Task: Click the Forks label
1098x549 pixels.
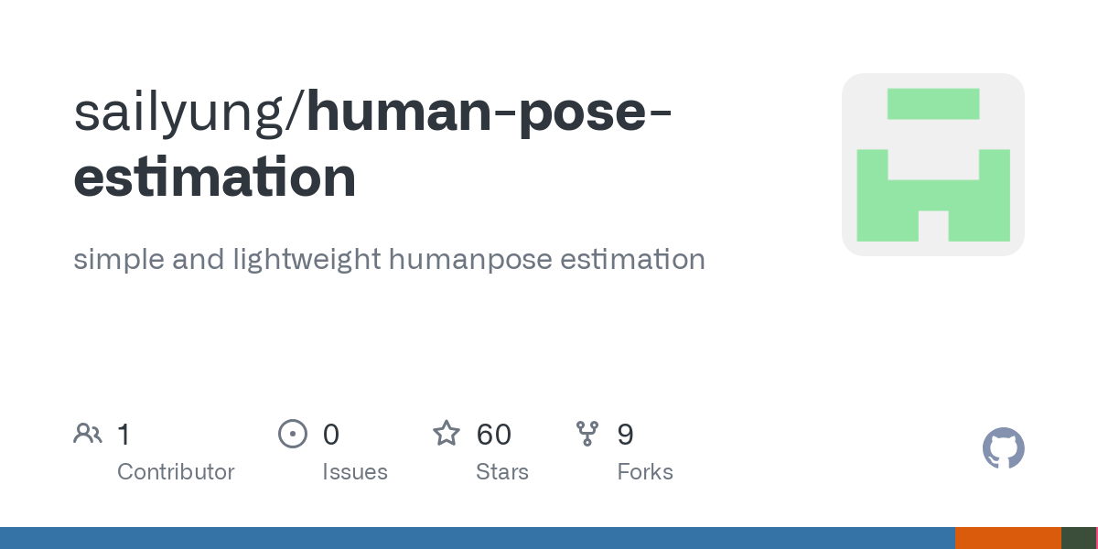Action: pyautogui.click(x=645, y=472)
